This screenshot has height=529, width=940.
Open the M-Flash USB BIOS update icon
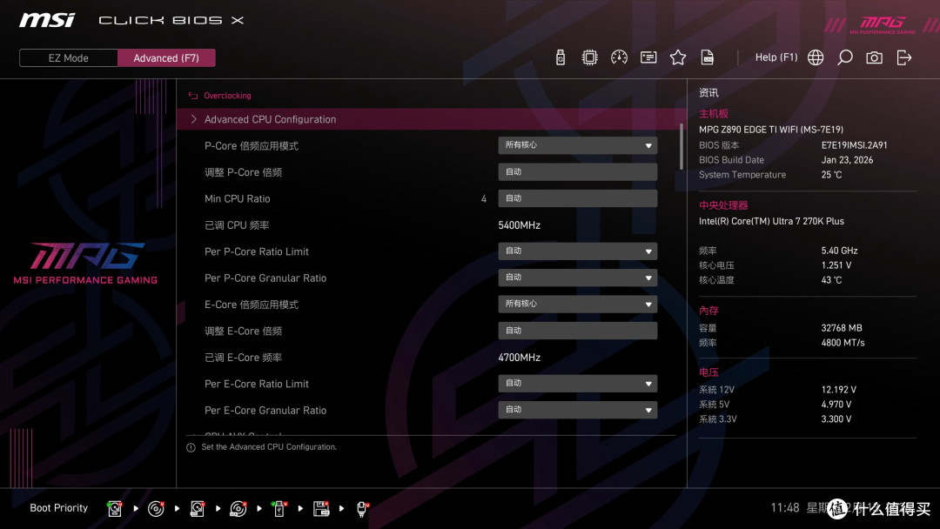tap(560, 57)
